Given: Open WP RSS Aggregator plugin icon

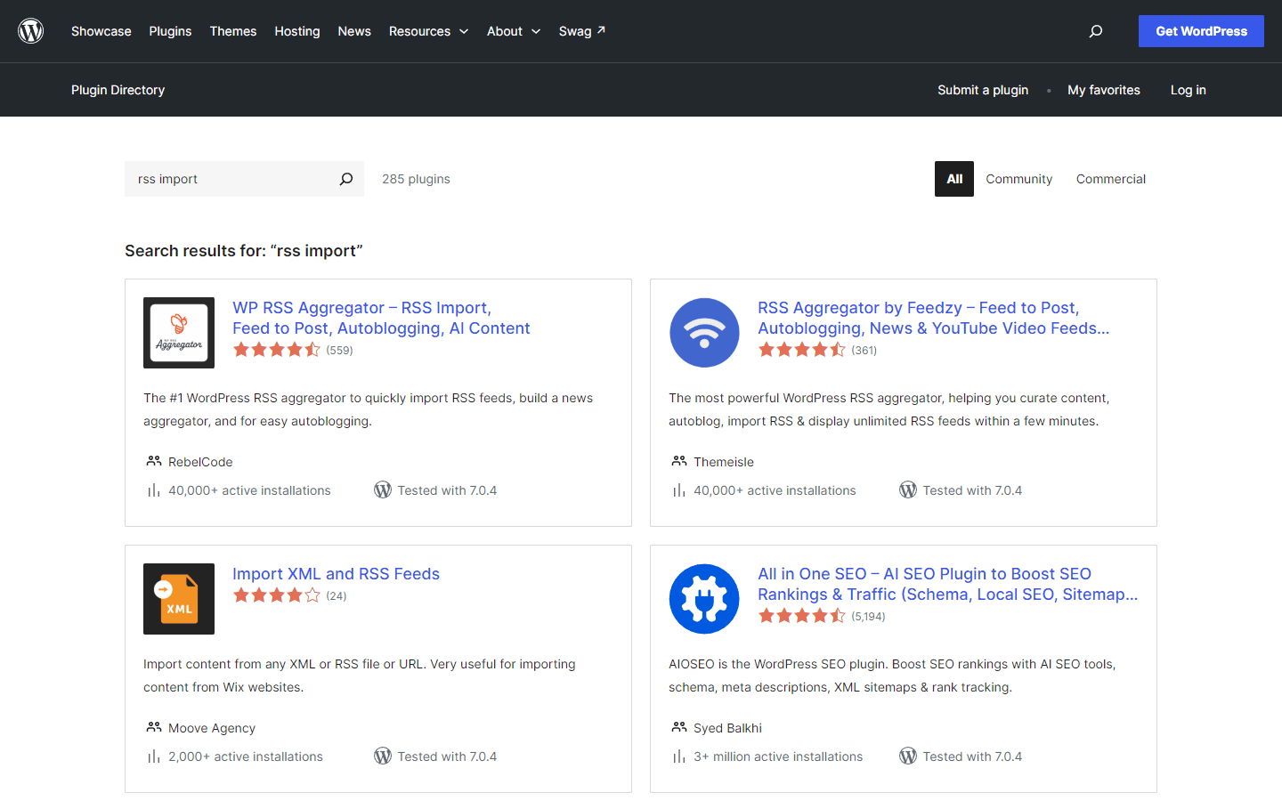Looking at the screenshot, I should tap(179, 333).
